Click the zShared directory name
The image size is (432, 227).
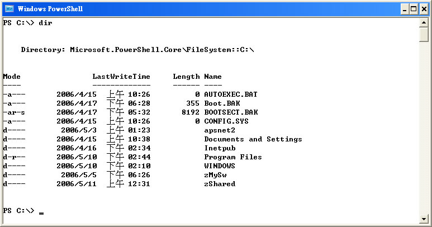[220, 184]
